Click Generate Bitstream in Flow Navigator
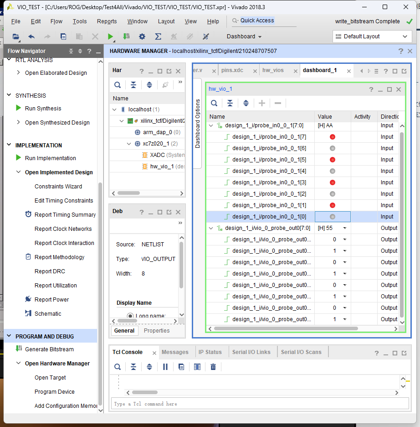 49,349
